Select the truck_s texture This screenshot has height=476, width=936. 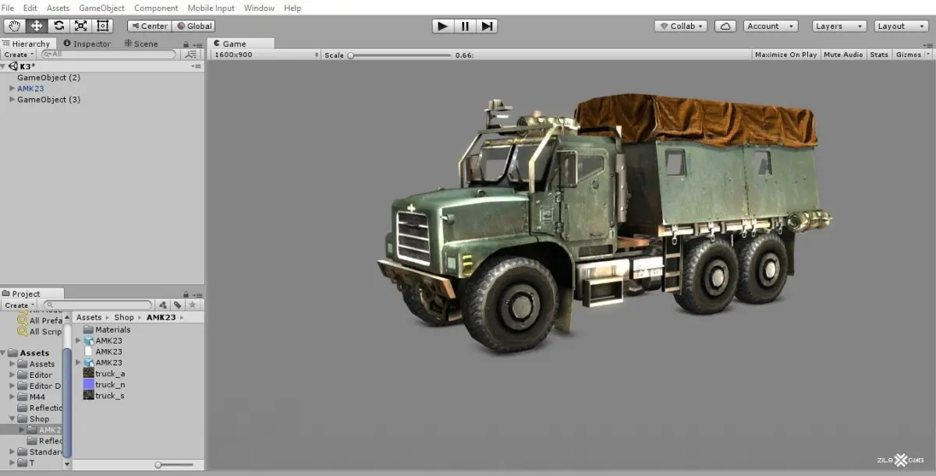coord(104,396)
